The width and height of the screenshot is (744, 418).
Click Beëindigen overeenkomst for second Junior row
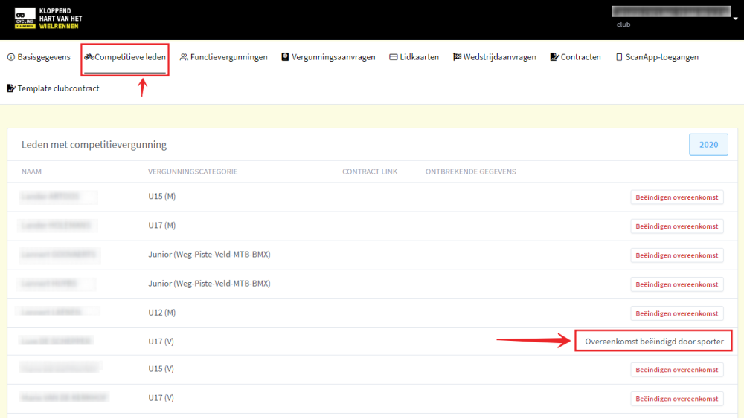tap(676, 284)
